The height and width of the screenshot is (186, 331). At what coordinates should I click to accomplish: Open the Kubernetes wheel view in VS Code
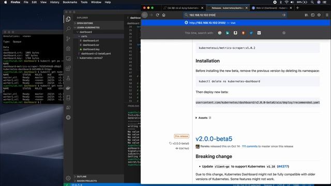coord(68,117)
